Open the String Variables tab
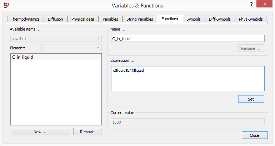Viewport: 275px width, 146px height. tap(140, 19)
